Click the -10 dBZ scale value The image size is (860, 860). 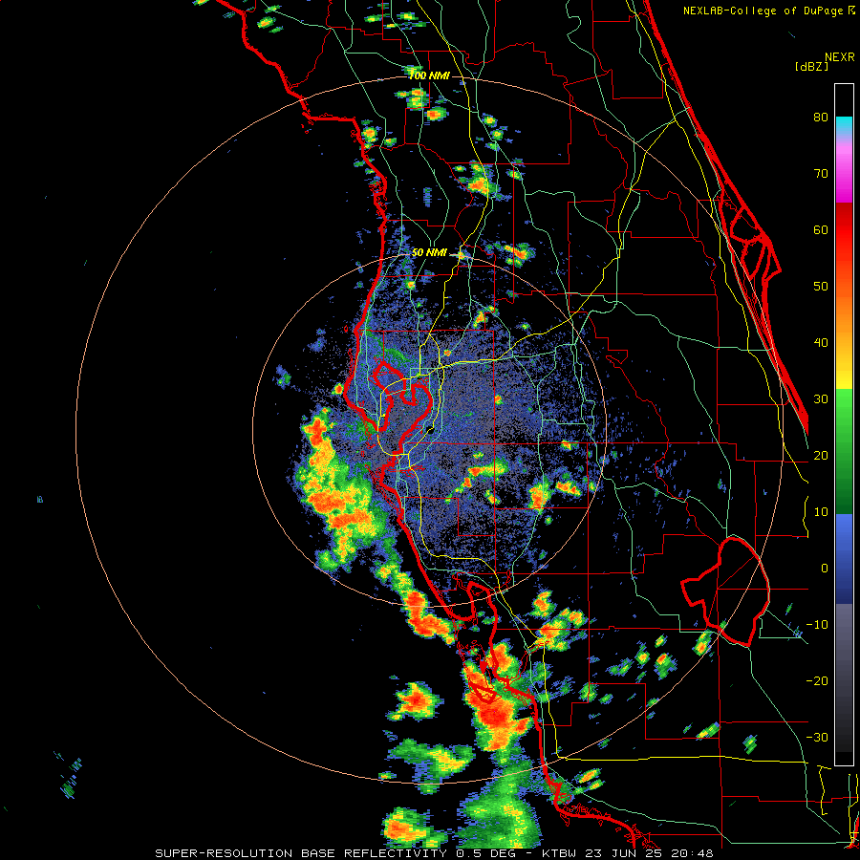click(x=817, y=625)
